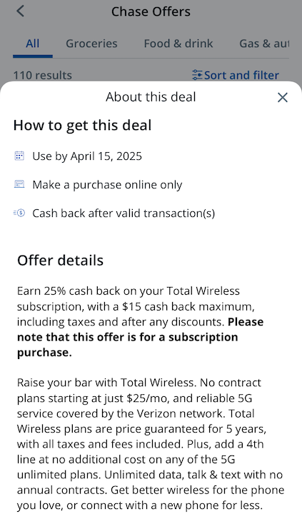Click the Chase Offers page title
Image resolution: width=302 pixels, height=514 pixels.
[151, 11]
